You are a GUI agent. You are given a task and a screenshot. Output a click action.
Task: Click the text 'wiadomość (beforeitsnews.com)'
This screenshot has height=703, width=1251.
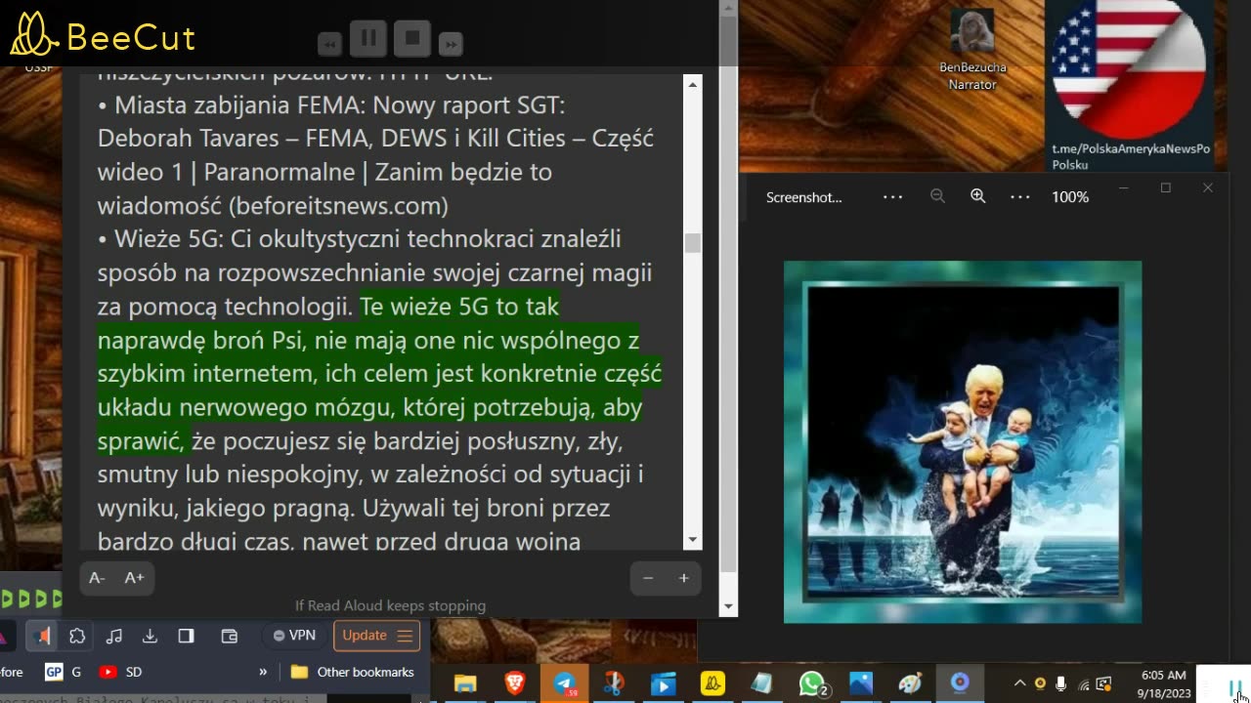(273, 205)
